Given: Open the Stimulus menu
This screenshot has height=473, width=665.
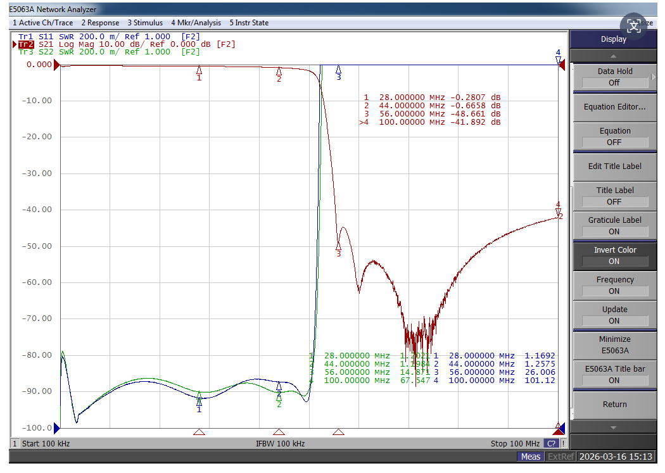Looking at the screenshot, I should [x=144, y=23].
